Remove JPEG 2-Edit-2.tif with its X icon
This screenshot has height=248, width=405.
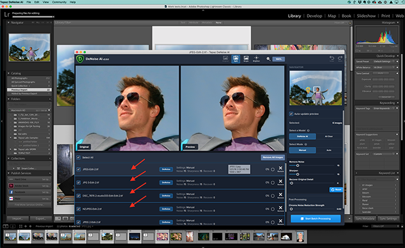(280, 221)
